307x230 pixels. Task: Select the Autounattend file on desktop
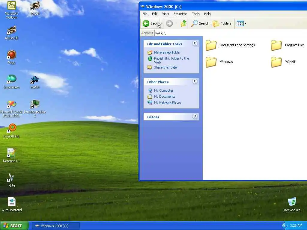(12, 205)
